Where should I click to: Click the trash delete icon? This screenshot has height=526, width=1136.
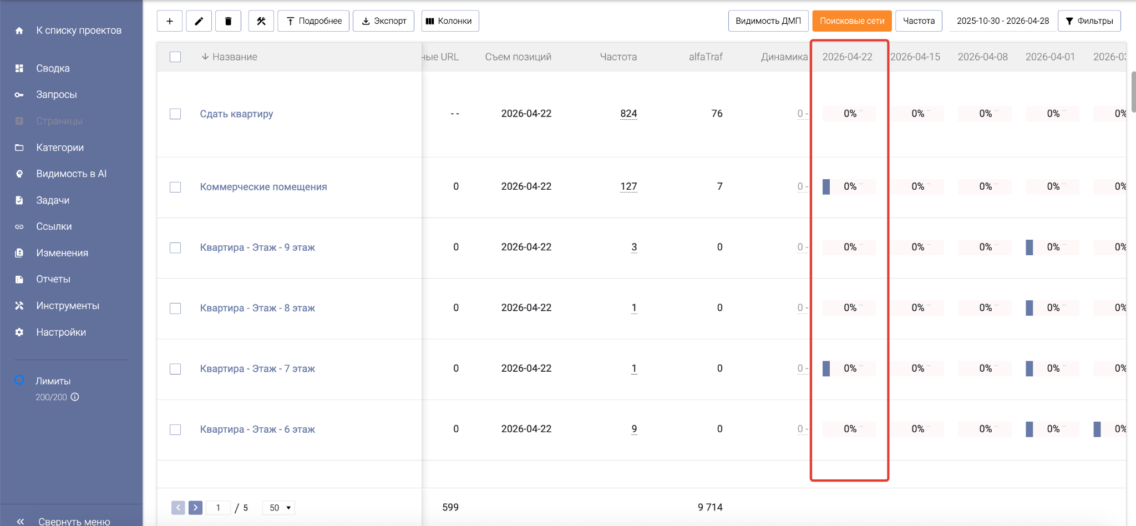point(228,21)
